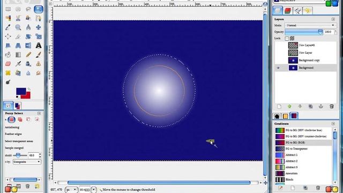Open the units dropdown in status bar

71,189
